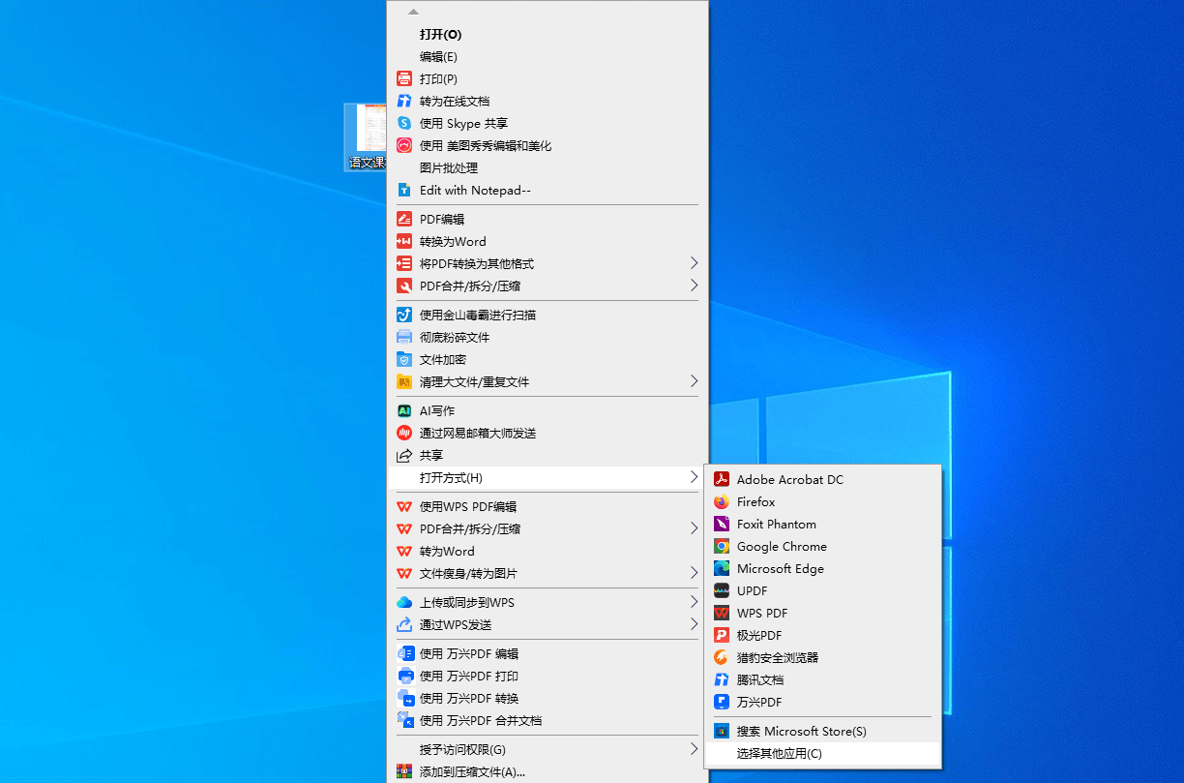Expand the 通过WPS发送 submenu arrow
Viewport: 1184px width, 783px height.
(x=694, y=624)
